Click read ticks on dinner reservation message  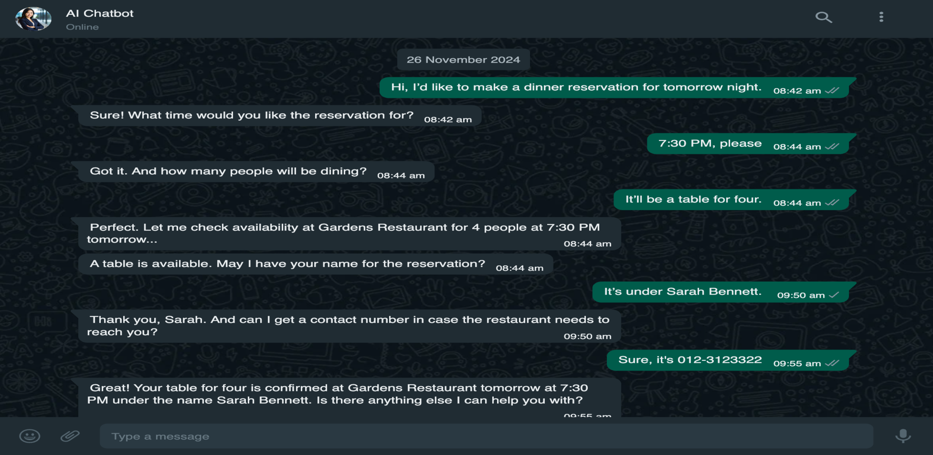click(832, 91)
